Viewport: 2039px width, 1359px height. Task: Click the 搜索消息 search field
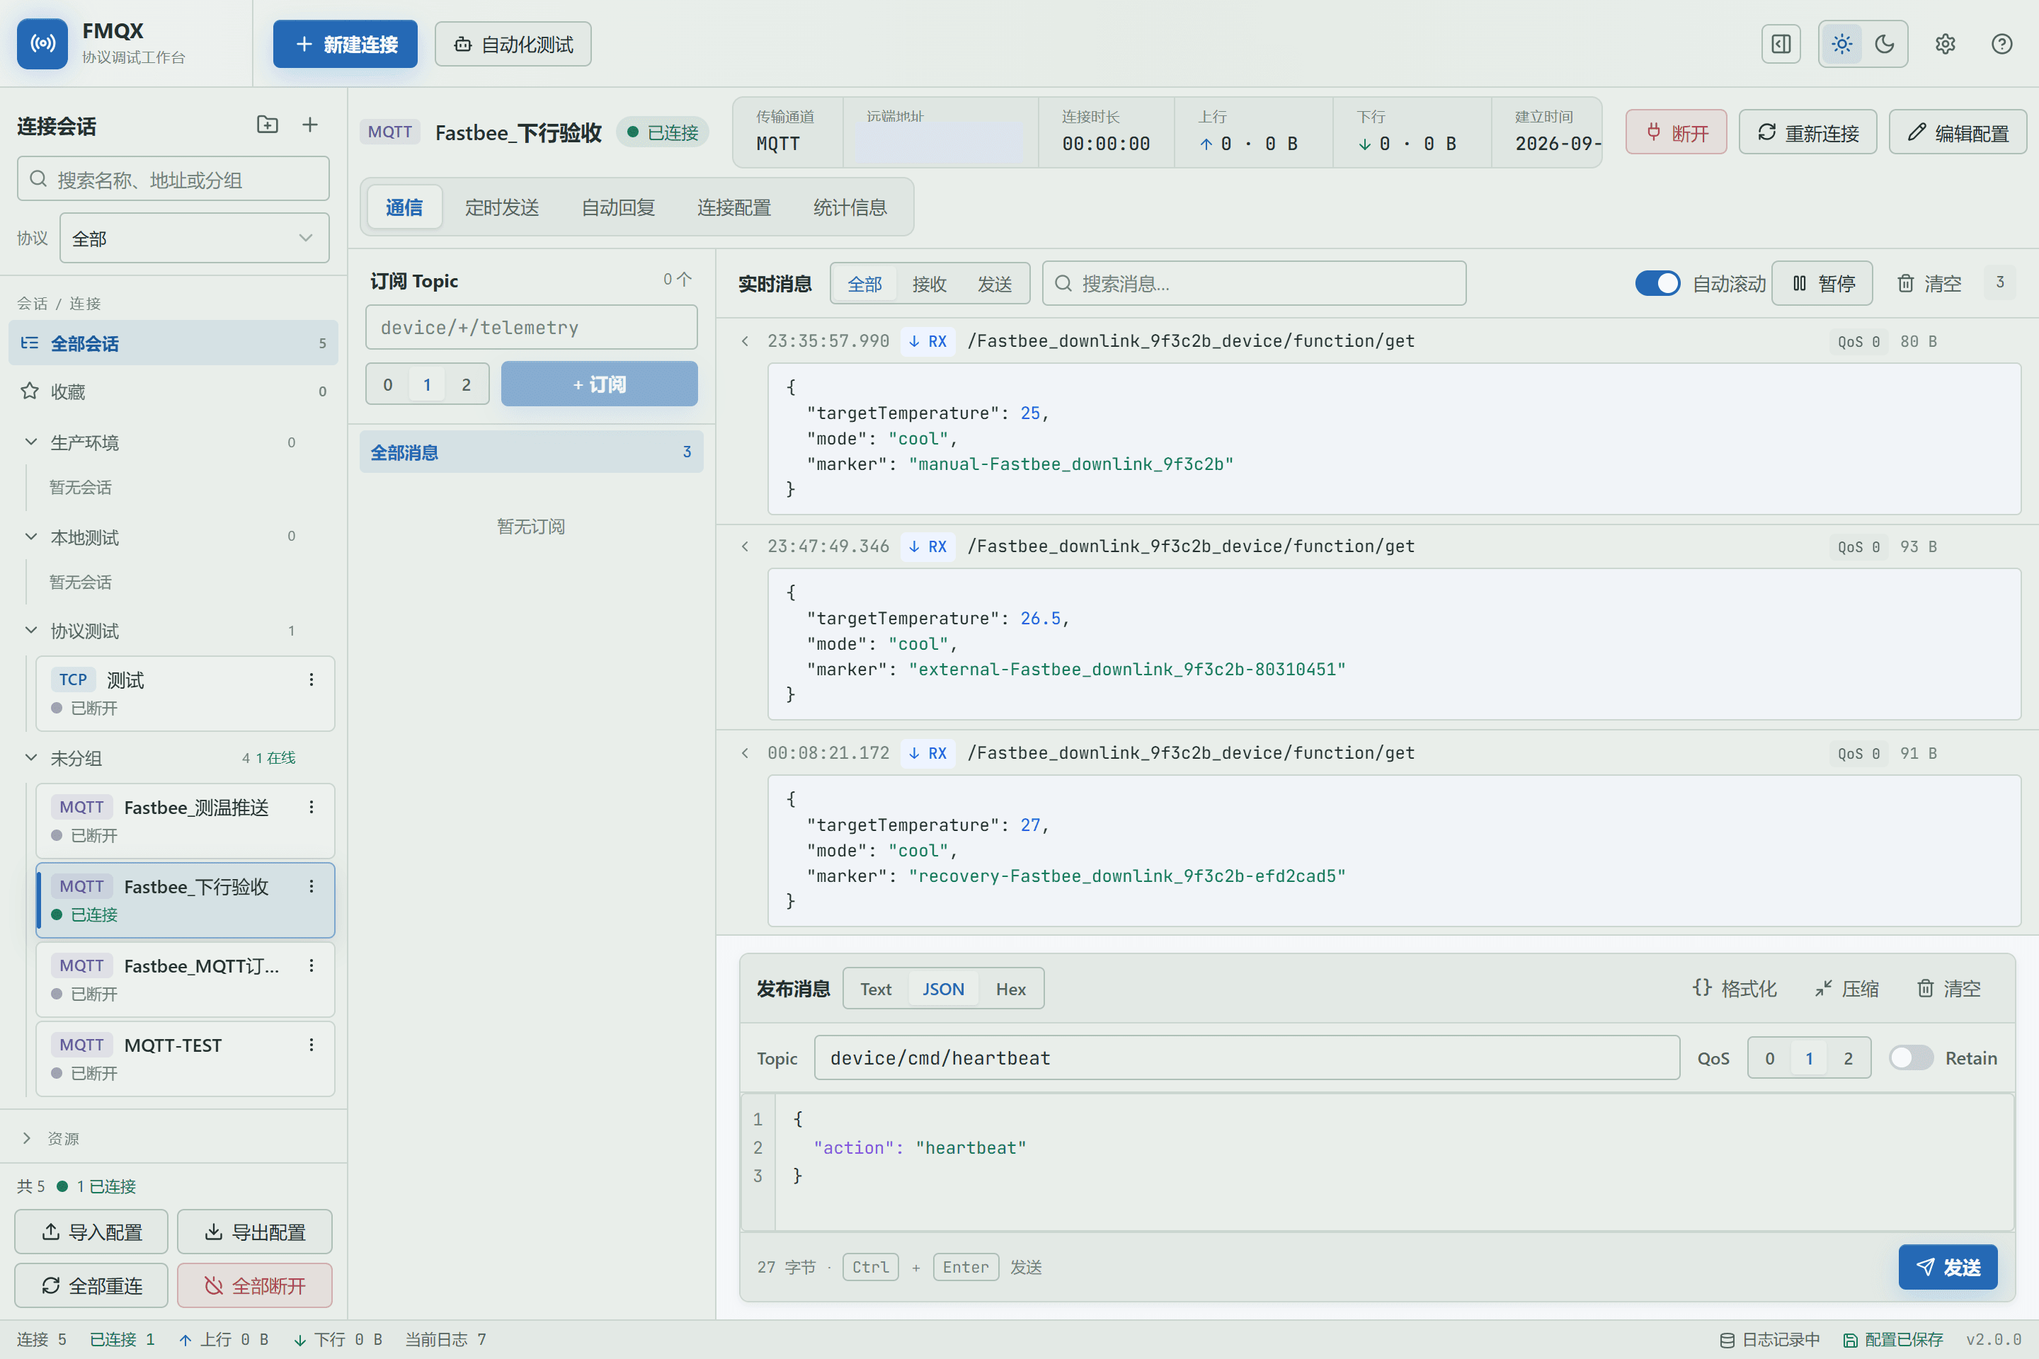pos(1254,283)
